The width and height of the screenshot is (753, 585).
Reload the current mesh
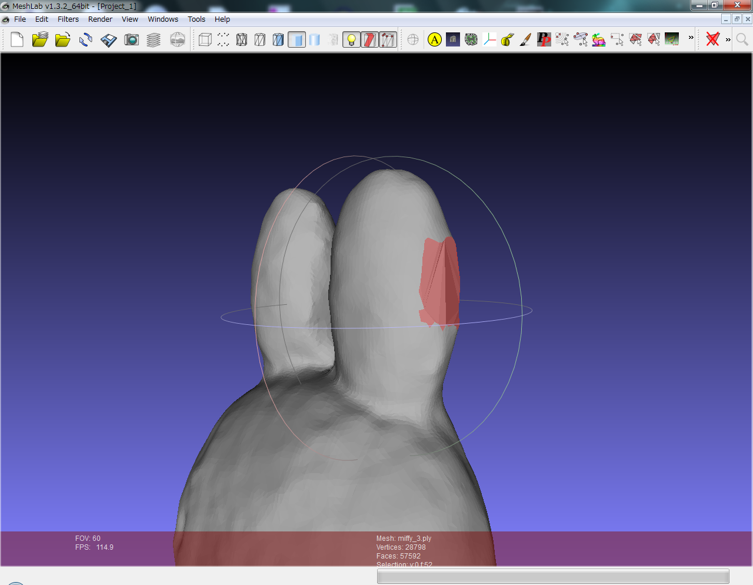(86, 39)
